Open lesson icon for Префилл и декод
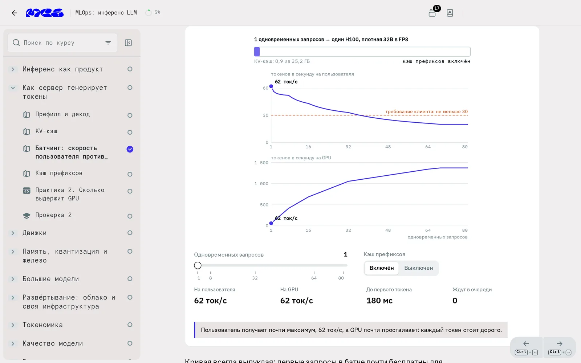Image resolution: width=581 pixels, height=363 pixels. 27,115
